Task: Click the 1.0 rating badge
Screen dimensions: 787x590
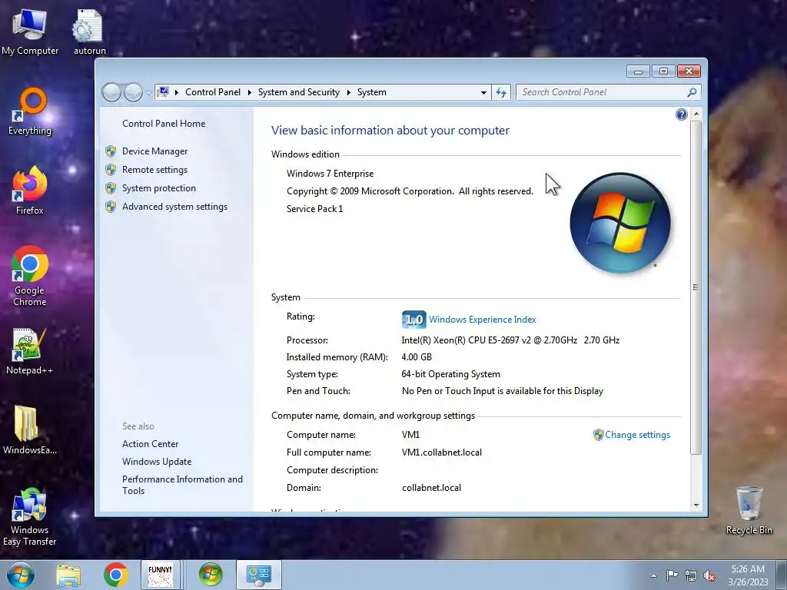Action: coord(414,320)
